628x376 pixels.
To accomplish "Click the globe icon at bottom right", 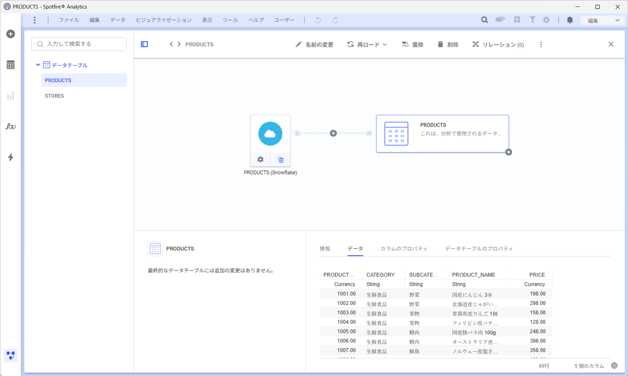I will 614,366.
